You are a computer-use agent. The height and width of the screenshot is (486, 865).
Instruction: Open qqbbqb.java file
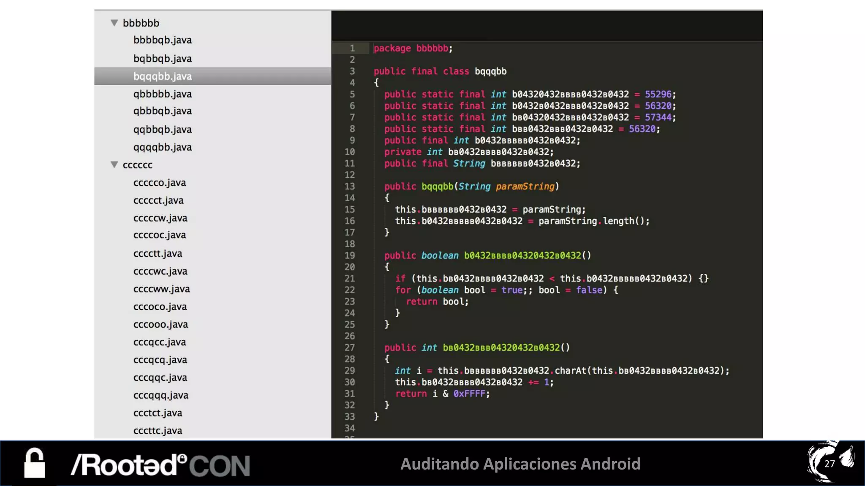pyautogui.click(x=163, y=130)
